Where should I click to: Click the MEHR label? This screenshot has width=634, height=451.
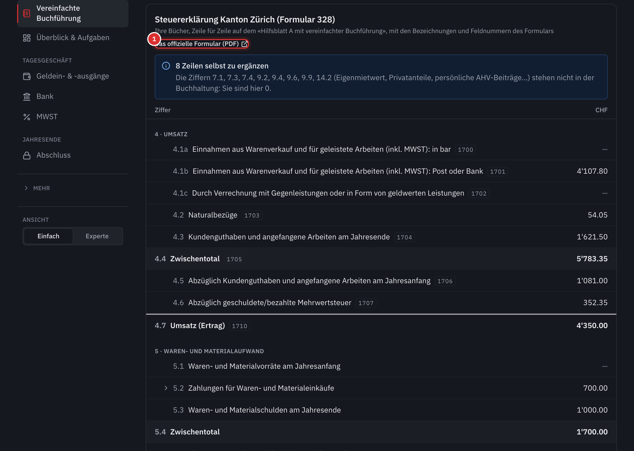[x=42, y=188]
